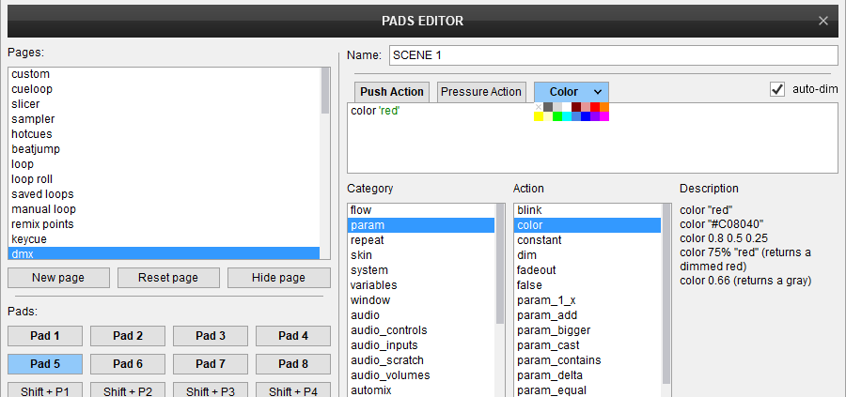Image resolution: width=846 pixels, height=397 pixels.
Task: Select the magenta color swatch
Action: pos(604,116)
